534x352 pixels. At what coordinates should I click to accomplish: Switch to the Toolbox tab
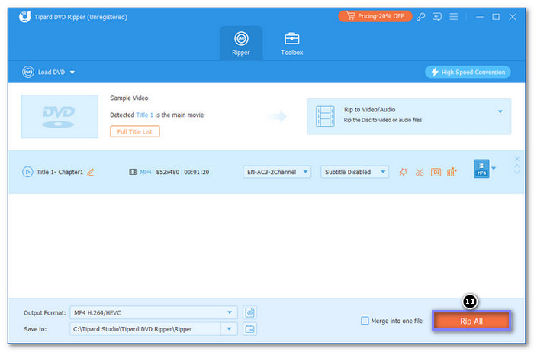pyautogui.click(x=292, y=44)
